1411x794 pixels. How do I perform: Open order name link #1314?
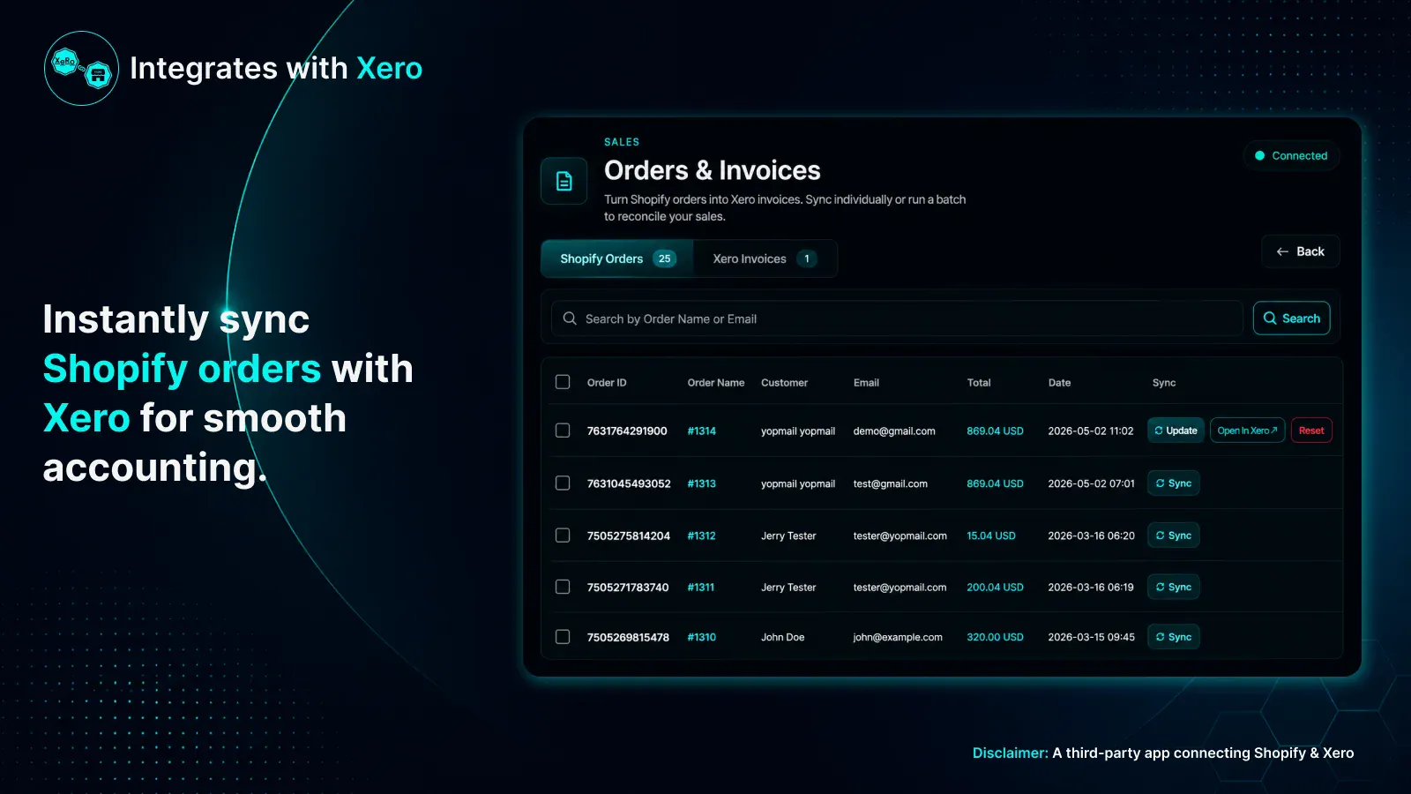(702, 431)
